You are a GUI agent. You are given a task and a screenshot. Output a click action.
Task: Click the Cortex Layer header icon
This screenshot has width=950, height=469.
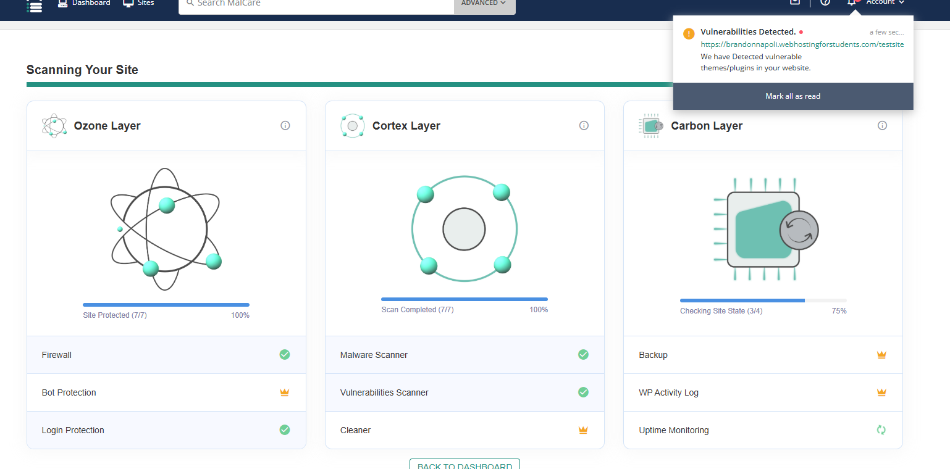353,126
